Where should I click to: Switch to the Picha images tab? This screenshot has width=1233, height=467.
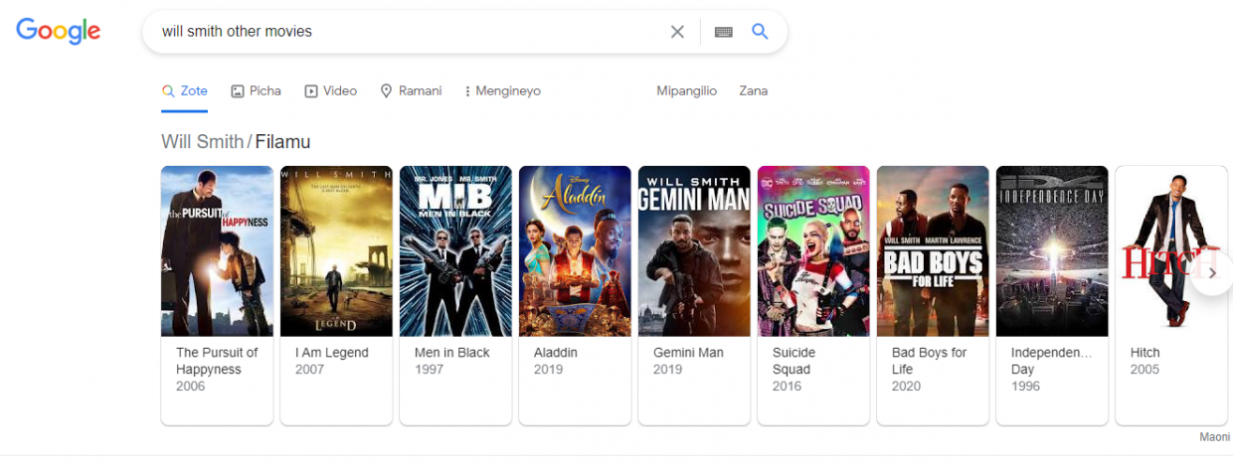(x=256, y=90)
